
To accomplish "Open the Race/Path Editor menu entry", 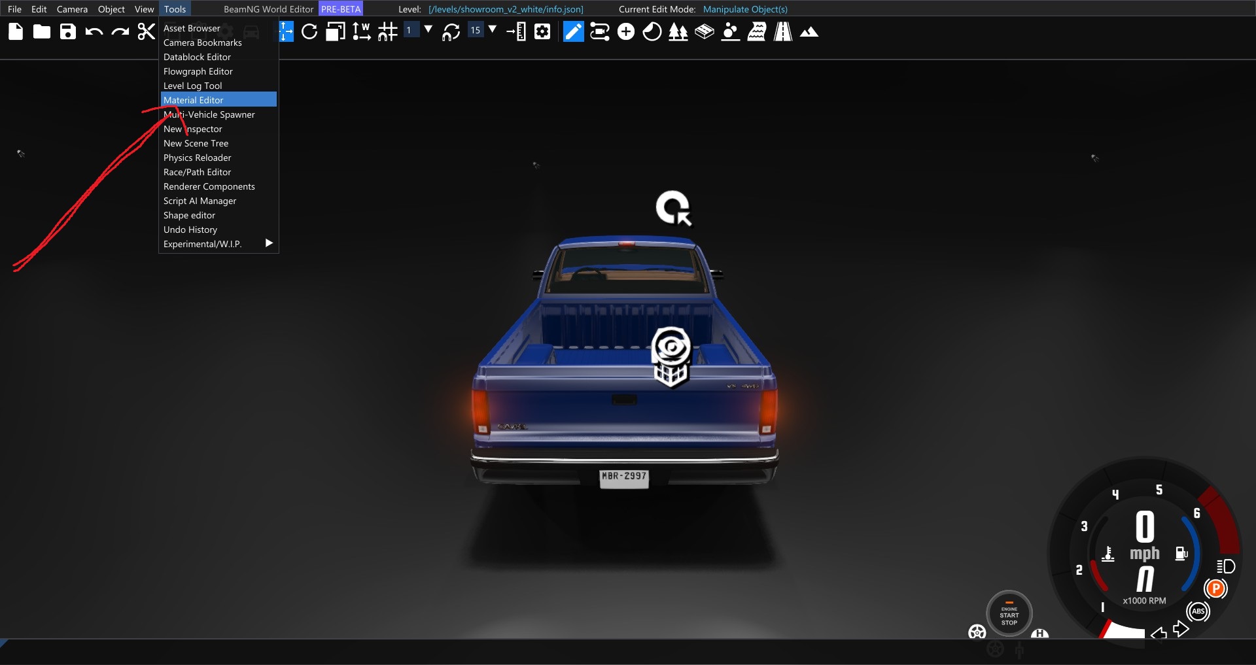I will [218, 172].
